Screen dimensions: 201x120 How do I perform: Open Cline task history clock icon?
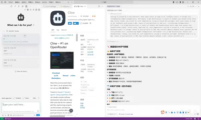[x=30, y=10]
